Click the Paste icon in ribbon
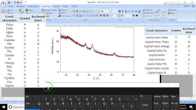The height and width of the screenshot is (110, 196). pyautogui.click(x=3, y=11)
